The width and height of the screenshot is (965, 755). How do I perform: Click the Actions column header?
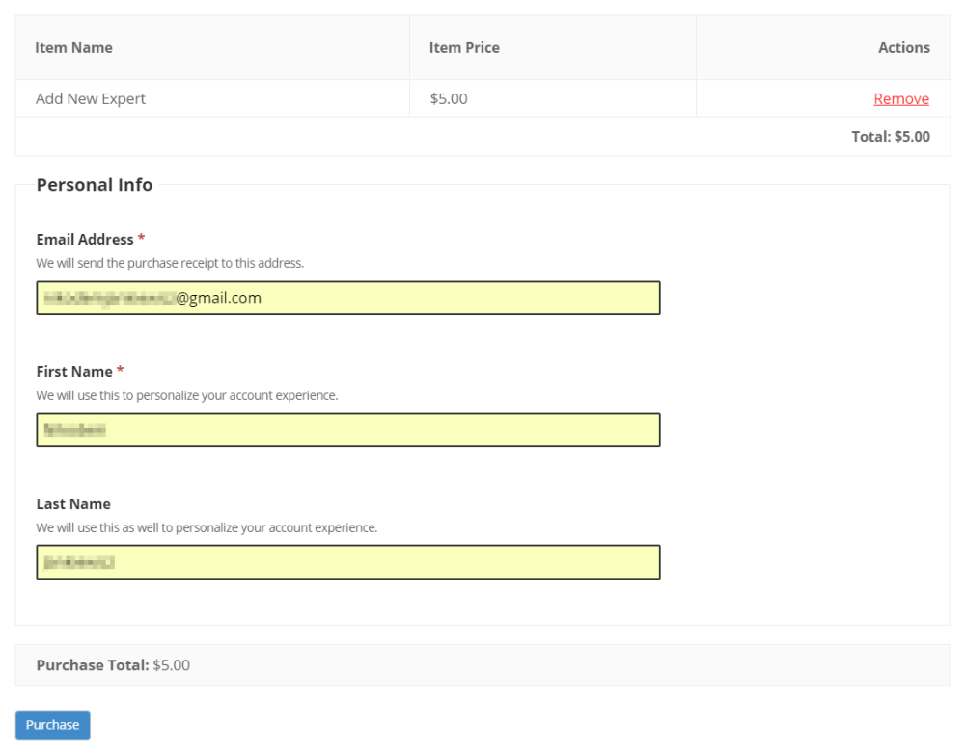(903, 47)
